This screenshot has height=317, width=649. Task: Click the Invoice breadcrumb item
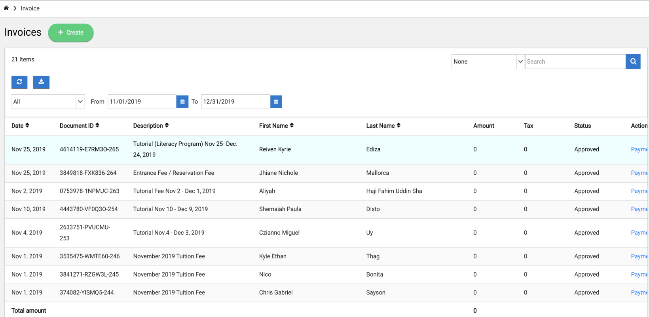click(30, 8)
